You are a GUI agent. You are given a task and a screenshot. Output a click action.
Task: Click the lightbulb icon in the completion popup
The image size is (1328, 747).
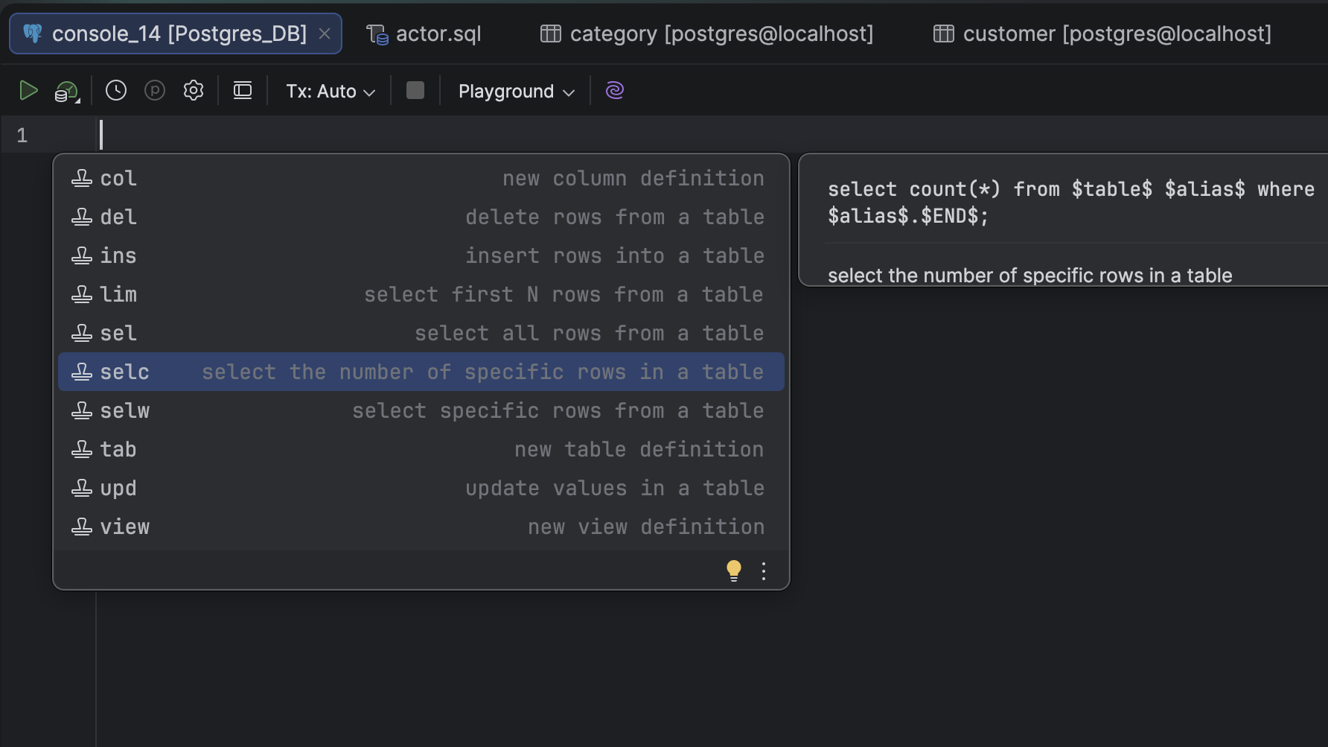click(x=734, y=570)
